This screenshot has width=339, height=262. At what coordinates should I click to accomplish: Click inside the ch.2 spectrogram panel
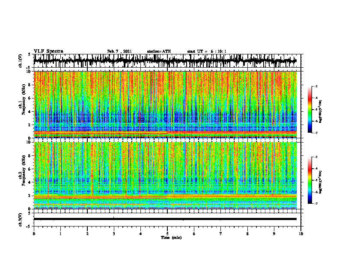pyautogui.click(x=165, y=176)
